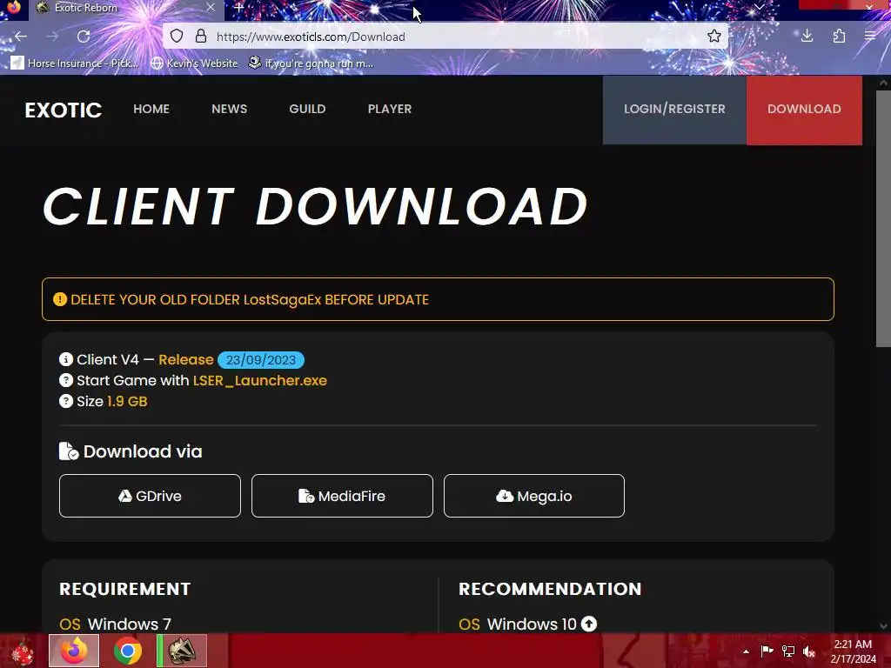Close the Exotic Reborn tab
This screenshot has height=668, width=891.
coord(211,7)
